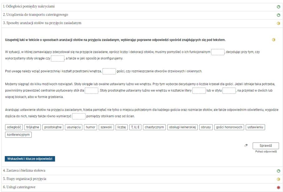Pick the 'konferencyjnym' word tile

[18, 135]
